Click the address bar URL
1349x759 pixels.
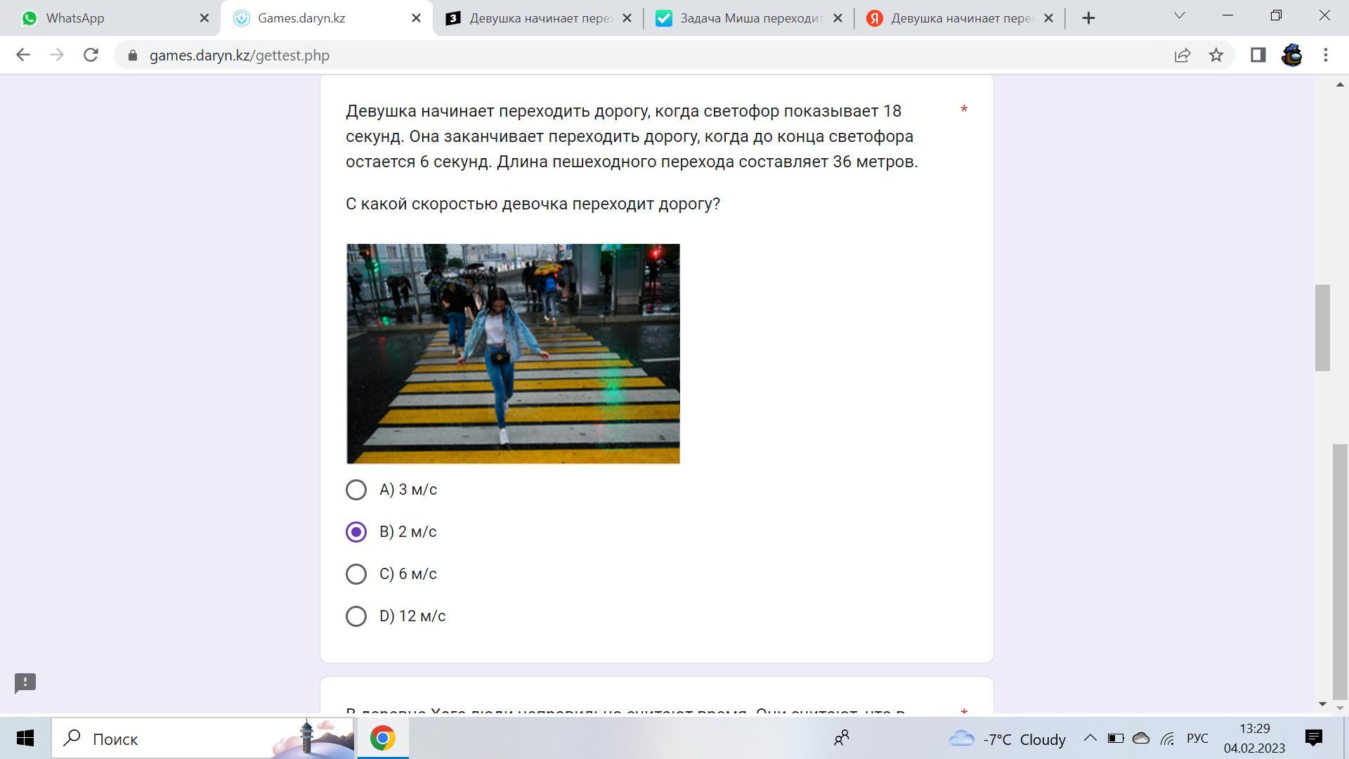click(239, 55)
